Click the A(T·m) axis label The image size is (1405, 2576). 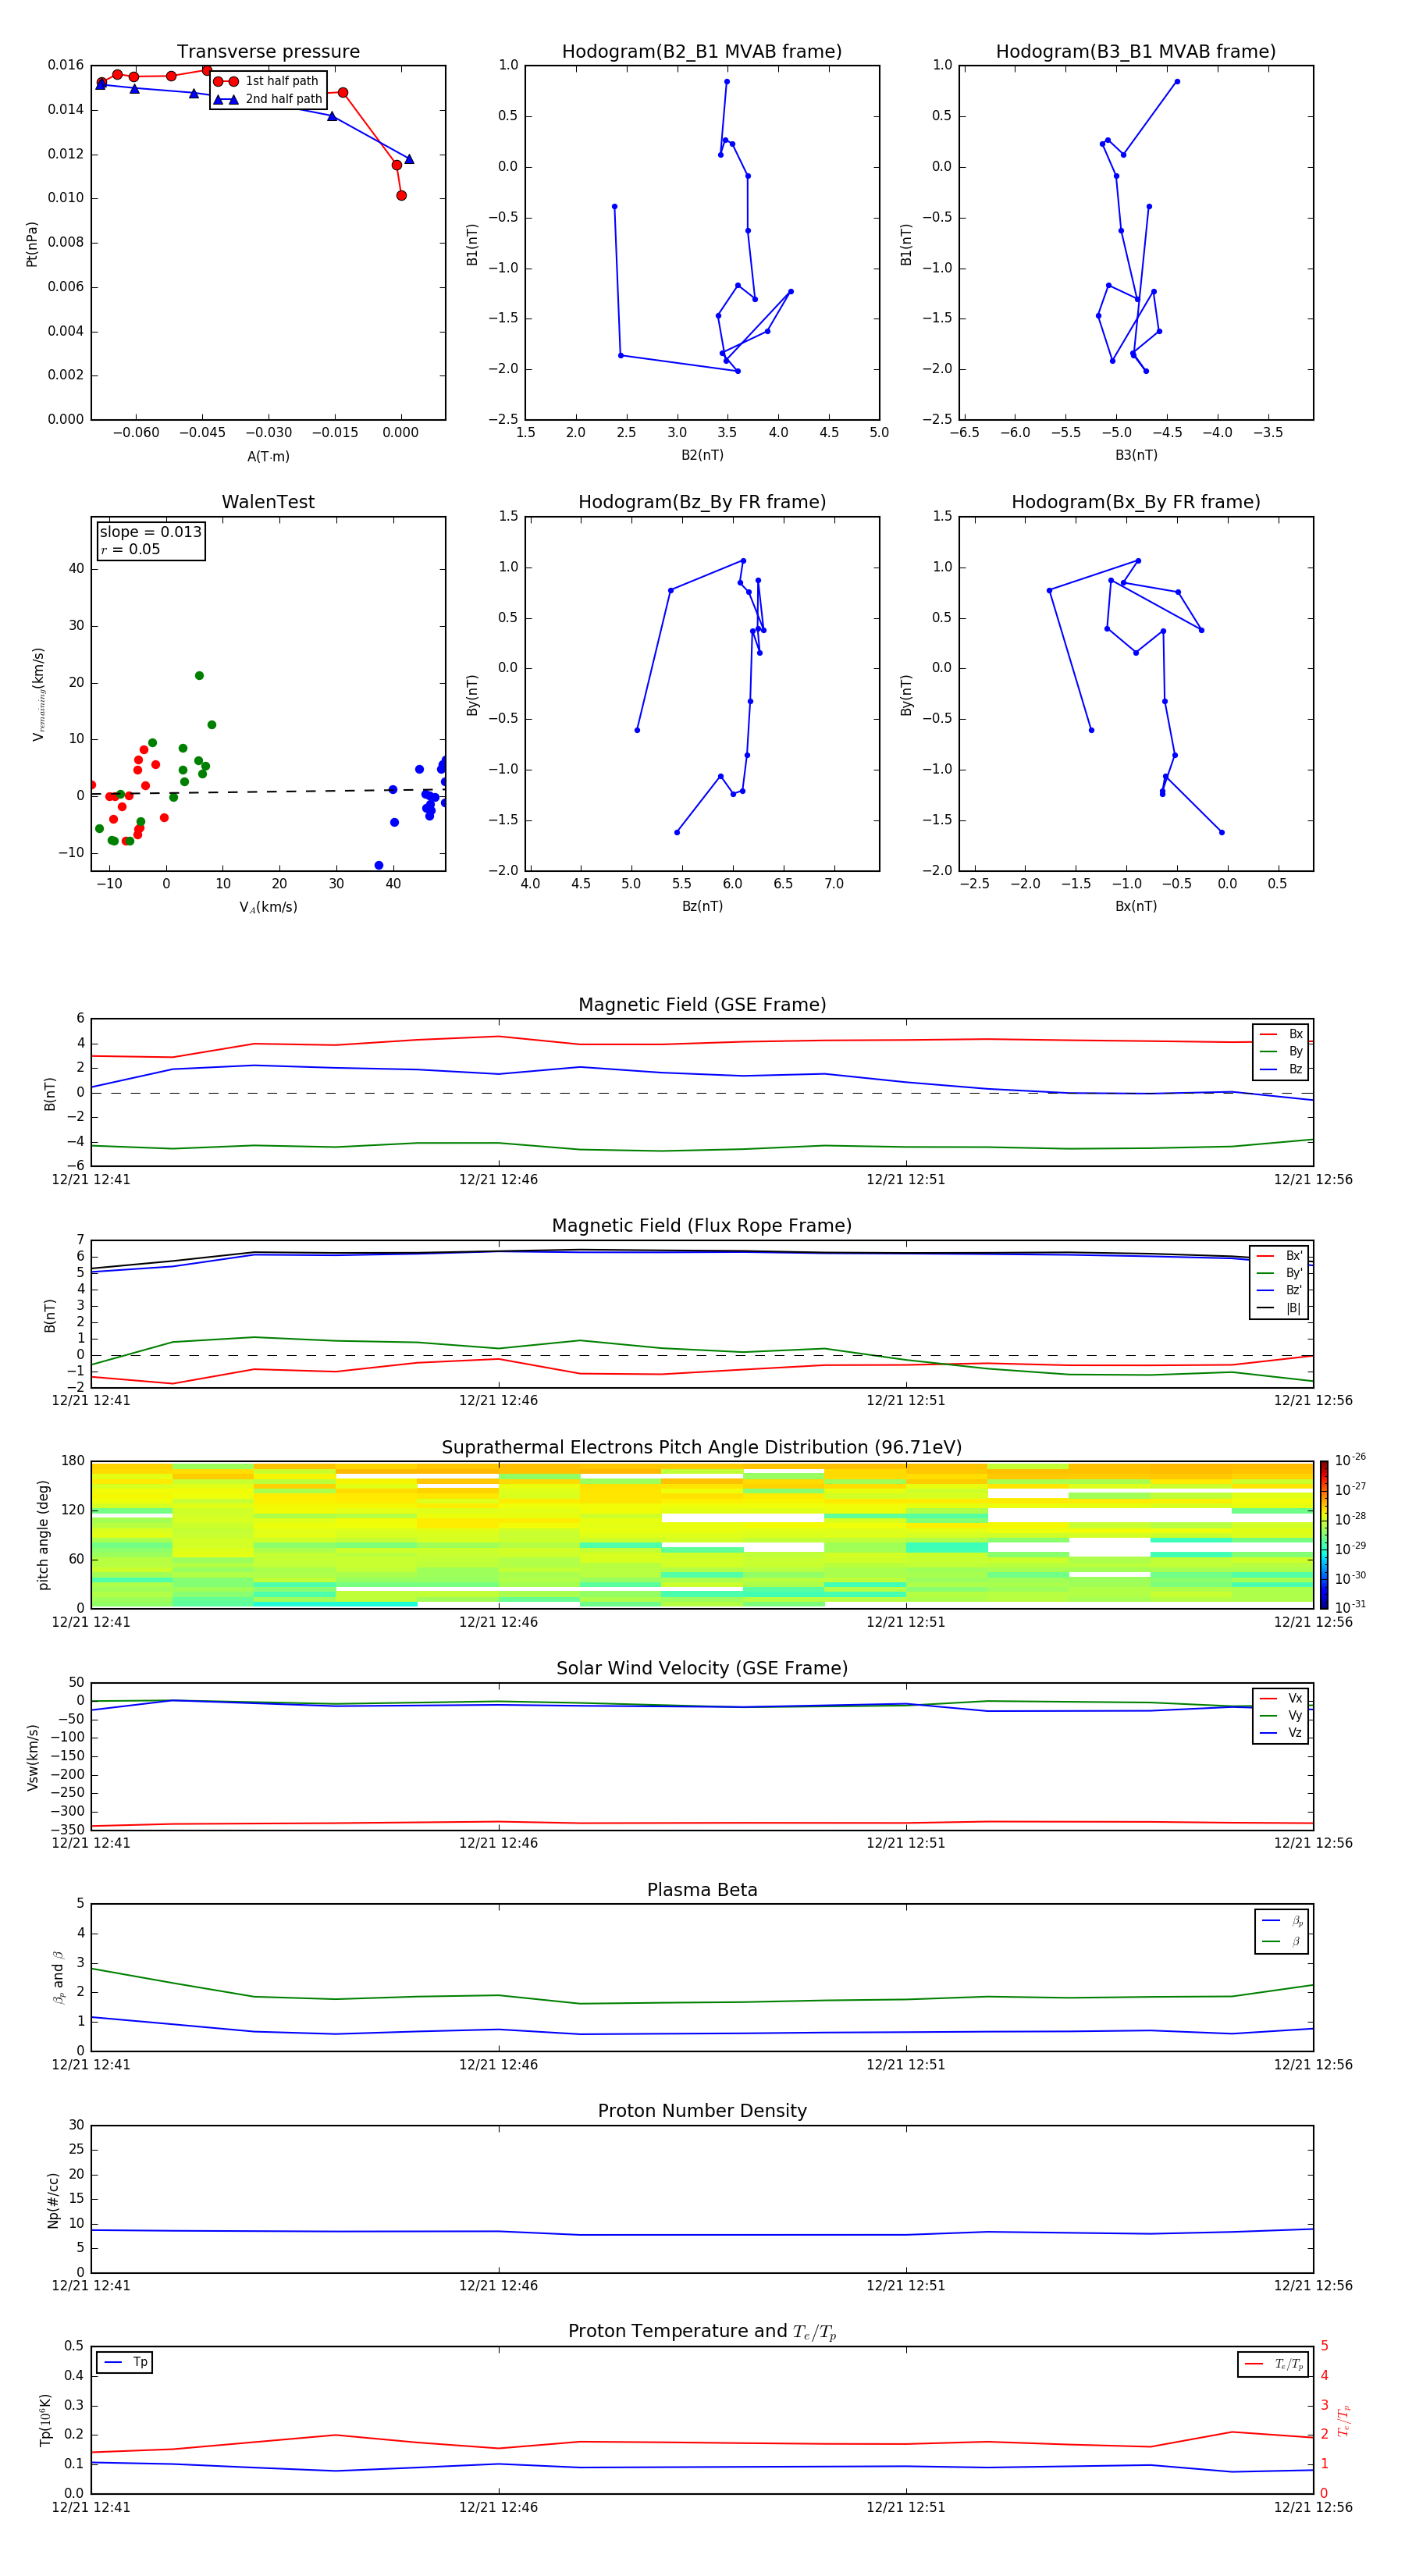pyautogui.click(x=268, y=456)
